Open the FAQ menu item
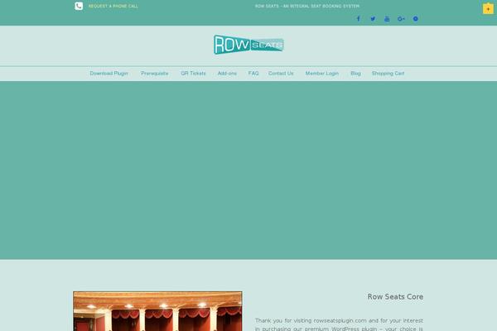The width and height of the screenshot is (497, 331). pyautogui.click(x=253, y=73)
